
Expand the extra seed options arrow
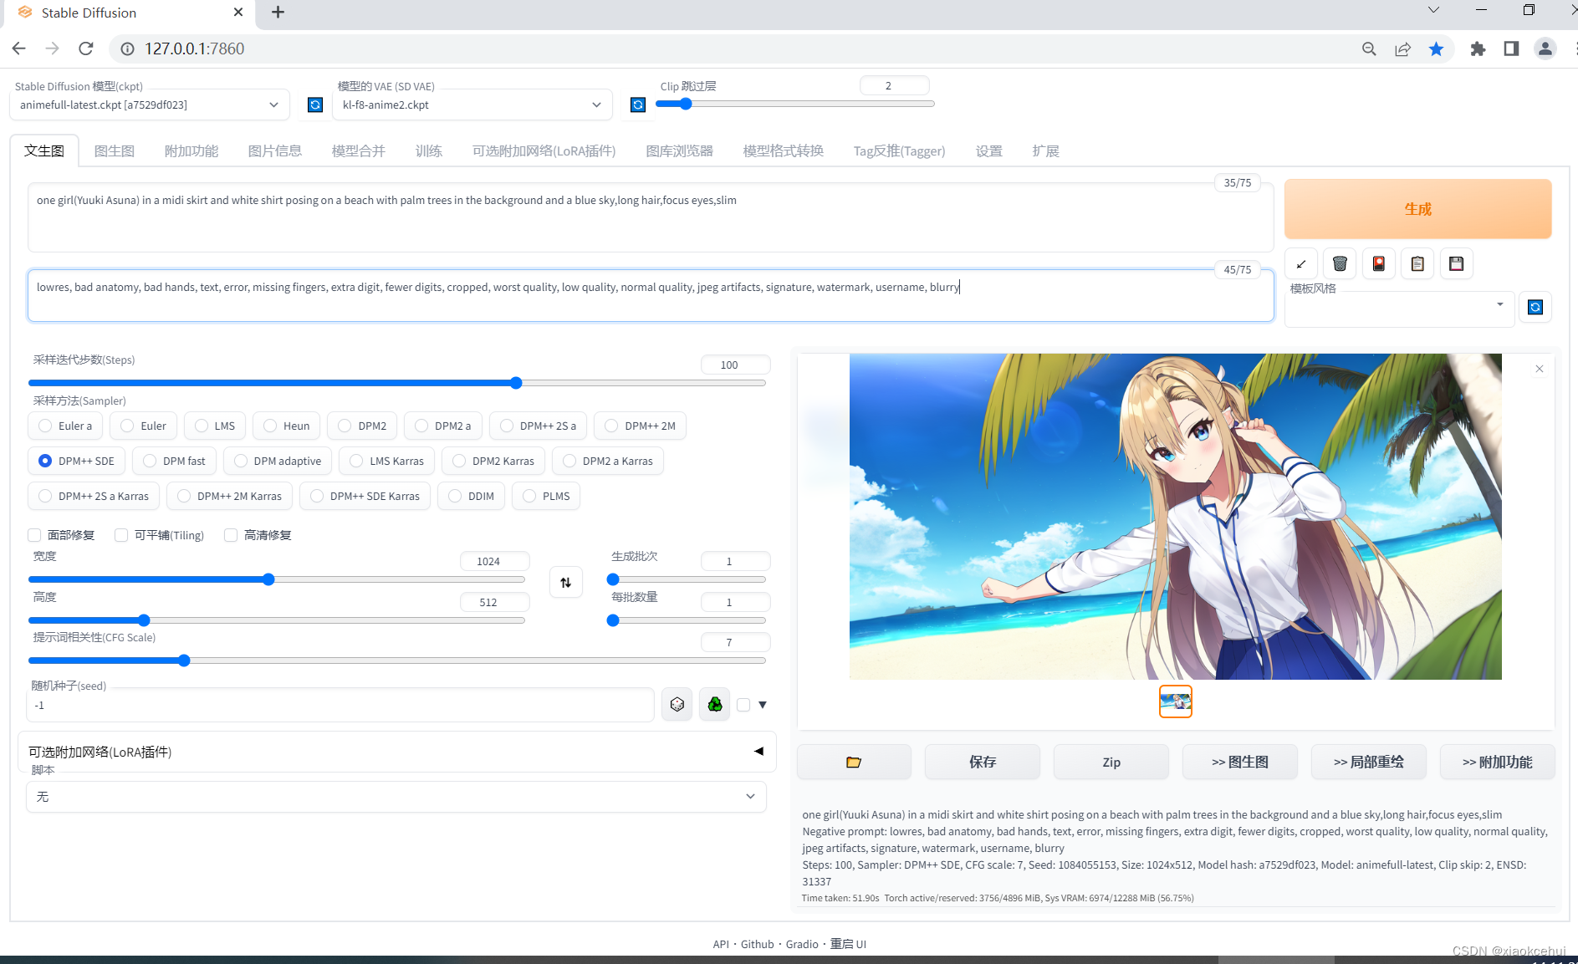763,705
